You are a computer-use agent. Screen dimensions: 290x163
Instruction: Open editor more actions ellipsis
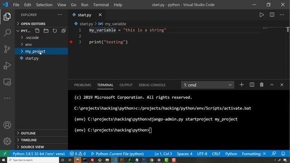282,15
